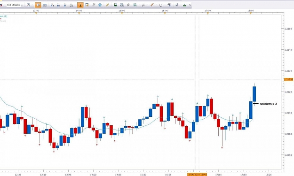Click the Pivot() indicator label

click(3, 21)
